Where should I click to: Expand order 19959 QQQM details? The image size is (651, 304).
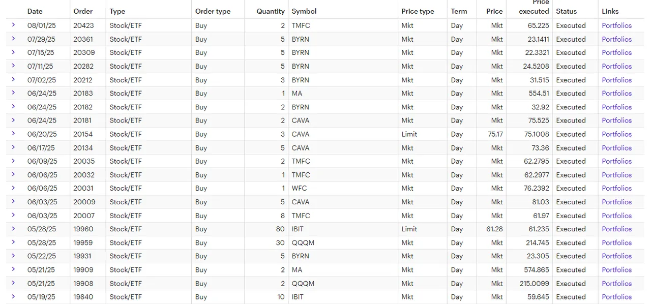pos(13,242)
